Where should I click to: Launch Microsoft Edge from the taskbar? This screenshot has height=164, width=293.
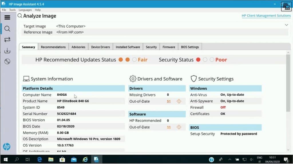39,159
